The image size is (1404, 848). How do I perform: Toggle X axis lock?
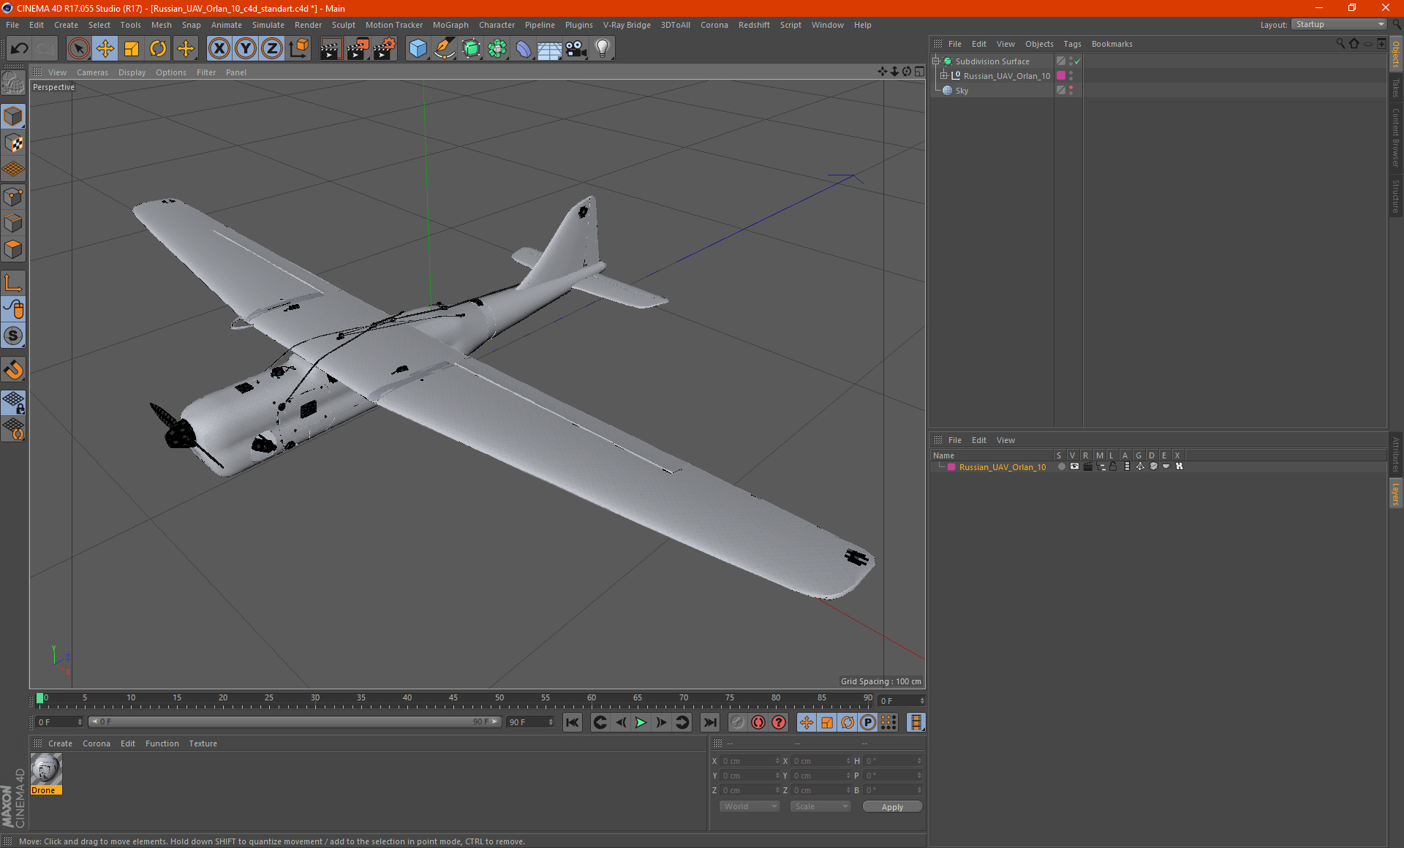[219, 48]
